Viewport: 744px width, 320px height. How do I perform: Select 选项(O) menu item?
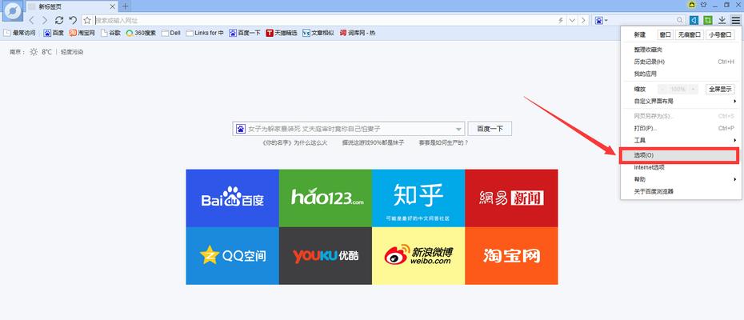pyautogui.click(x=679, y=155)
